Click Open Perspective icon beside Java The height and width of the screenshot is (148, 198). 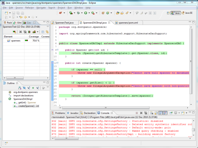(168, 13)
